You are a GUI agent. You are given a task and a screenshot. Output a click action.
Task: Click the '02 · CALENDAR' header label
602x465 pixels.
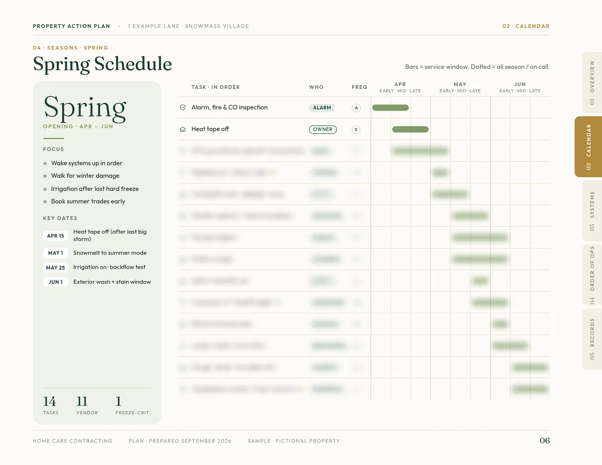526,26
